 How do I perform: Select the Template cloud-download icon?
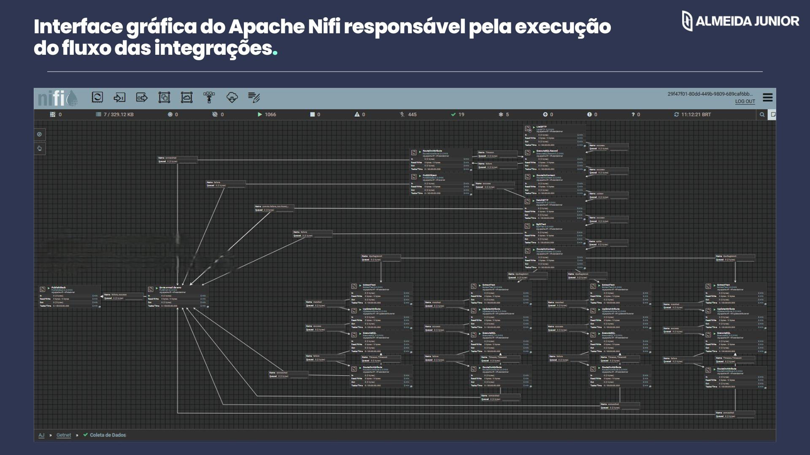[x=232, y=98]
